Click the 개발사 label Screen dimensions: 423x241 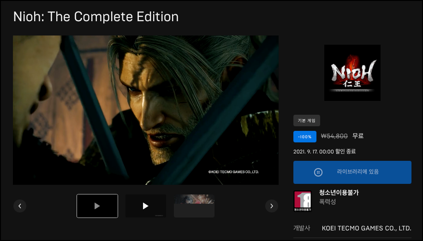[x=302, y=228]
